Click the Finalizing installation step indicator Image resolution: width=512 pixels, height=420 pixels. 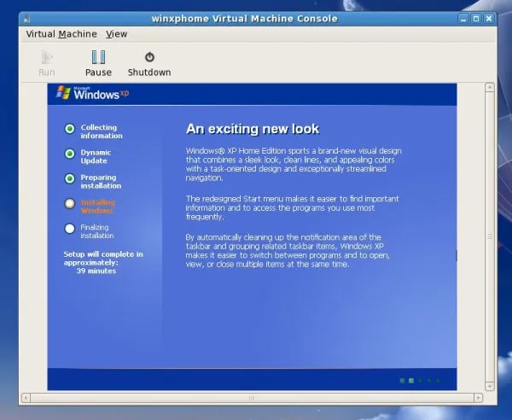[x=70, y=229]
